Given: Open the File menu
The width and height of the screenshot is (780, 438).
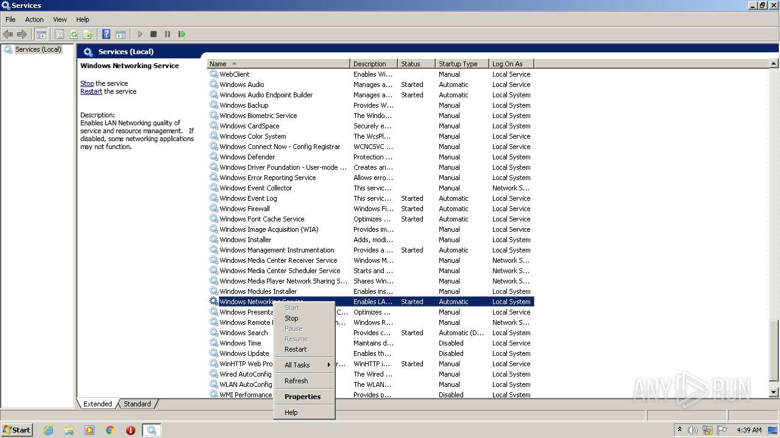Looking at the screenshot, I should 10,19.
